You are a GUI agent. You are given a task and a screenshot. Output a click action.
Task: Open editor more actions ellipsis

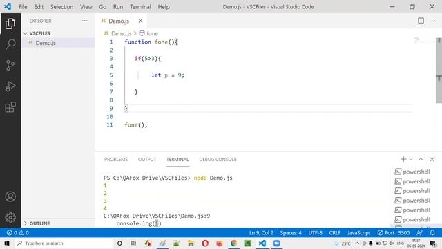point(432,21)
